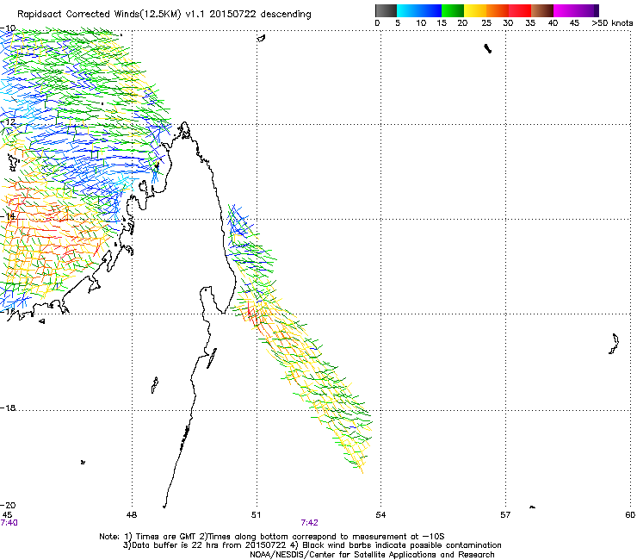This screenshot has height=560, width=637.
Task: Click the purple '7:42' time stamp
Action: (x=310, y=523)
